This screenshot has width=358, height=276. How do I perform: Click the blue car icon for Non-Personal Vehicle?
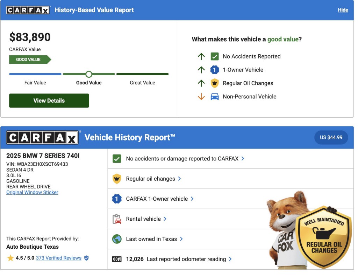pos(215,97)
